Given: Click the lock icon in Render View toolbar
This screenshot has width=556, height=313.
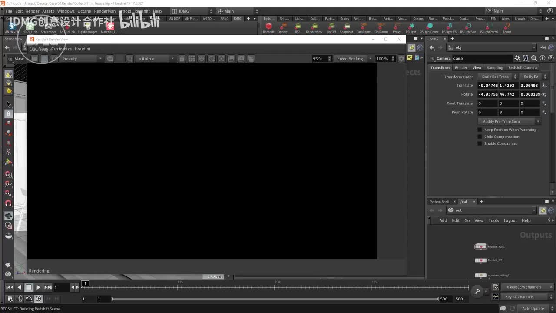Looking at the screenshot, I should [182, 59].
